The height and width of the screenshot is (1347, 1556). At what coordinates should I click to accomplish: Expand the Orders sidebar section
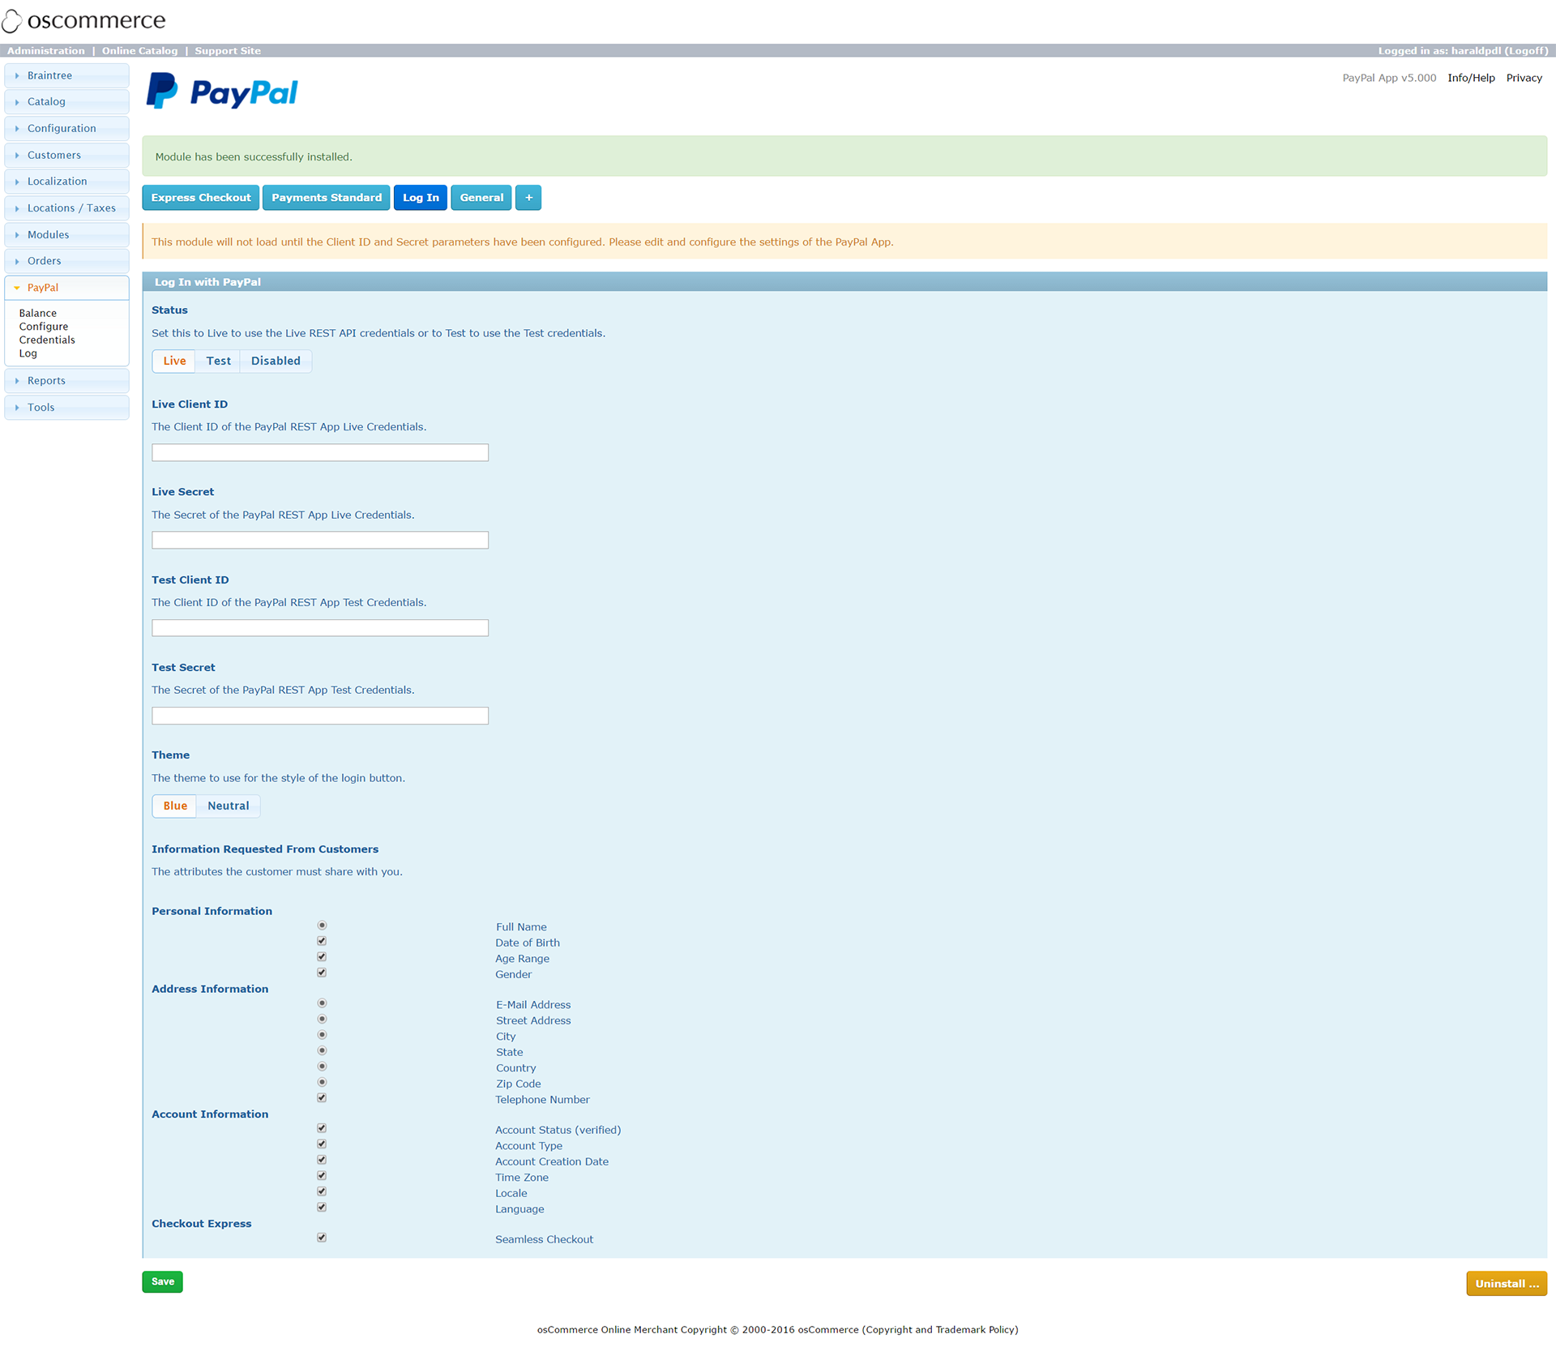(x=66, y=261)
